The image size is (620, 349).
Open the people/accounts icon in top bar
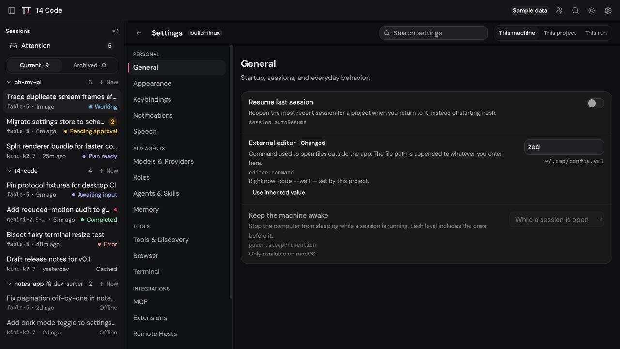559,10
